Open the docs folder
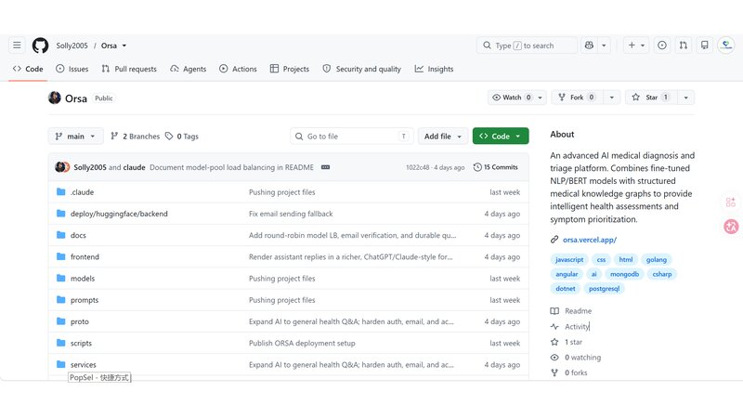Viewport: 743px width, 418px height. point(78,235)
